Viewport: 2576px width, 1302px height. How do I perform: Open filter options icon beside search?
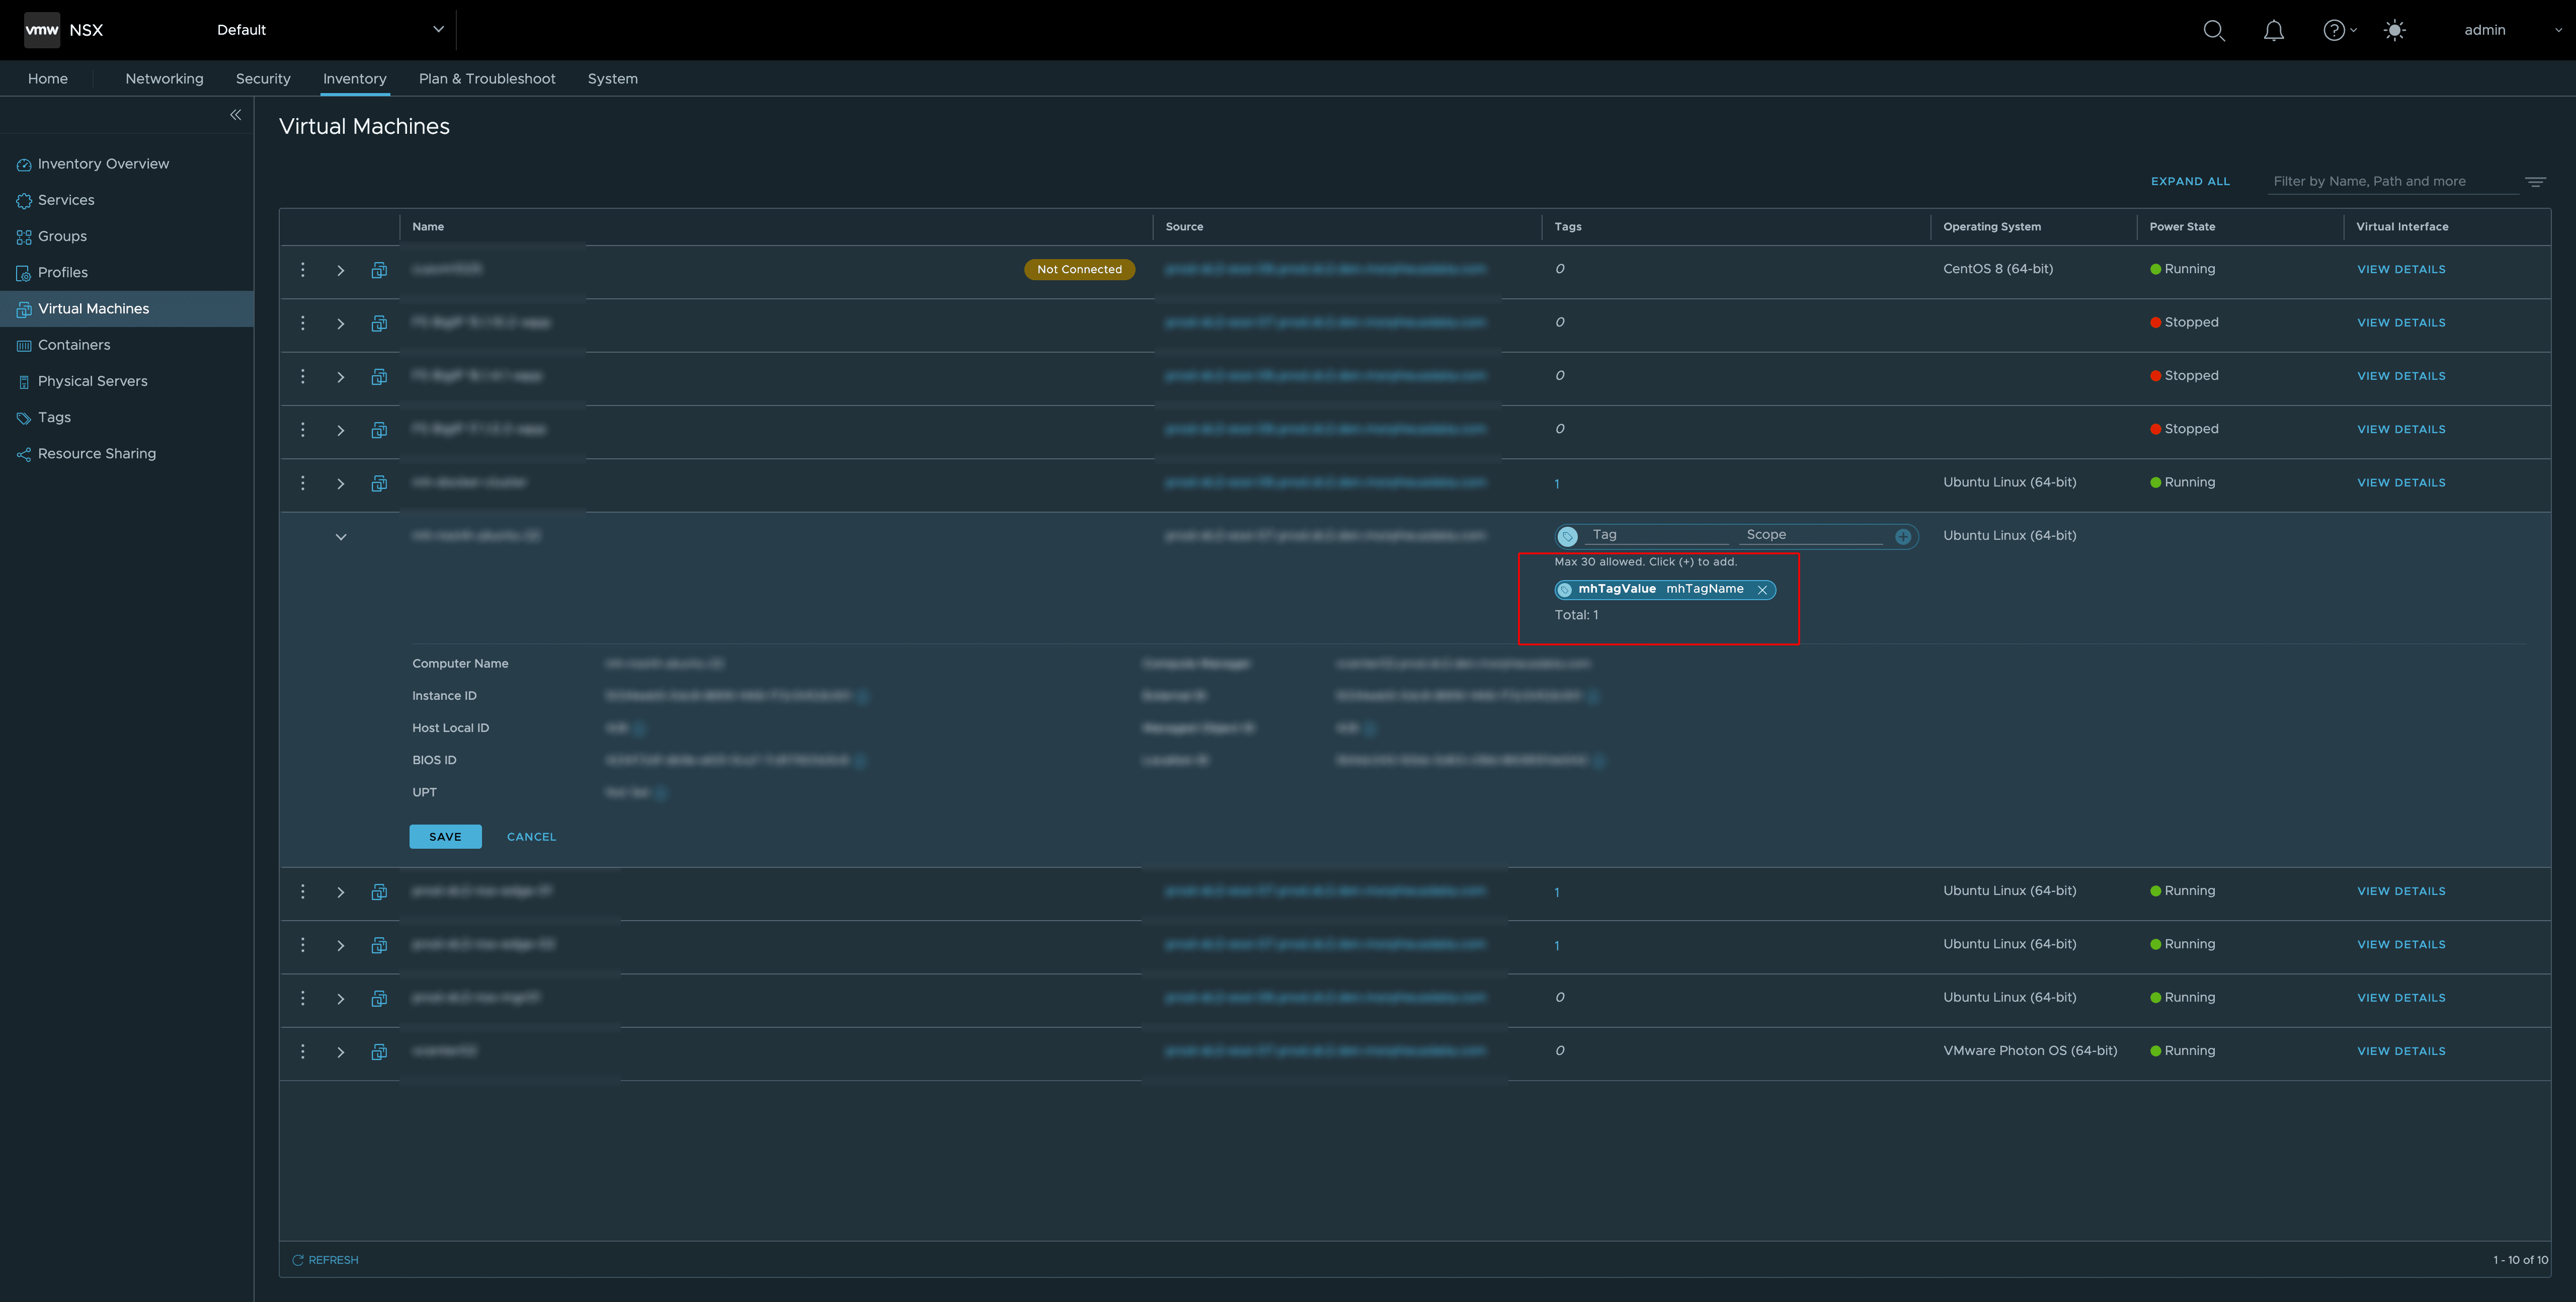[x=2535, y=182]
